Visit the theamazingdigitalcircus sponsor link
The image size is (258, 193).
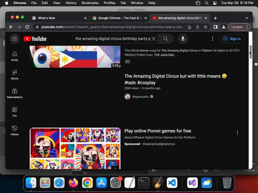(159, 144)
